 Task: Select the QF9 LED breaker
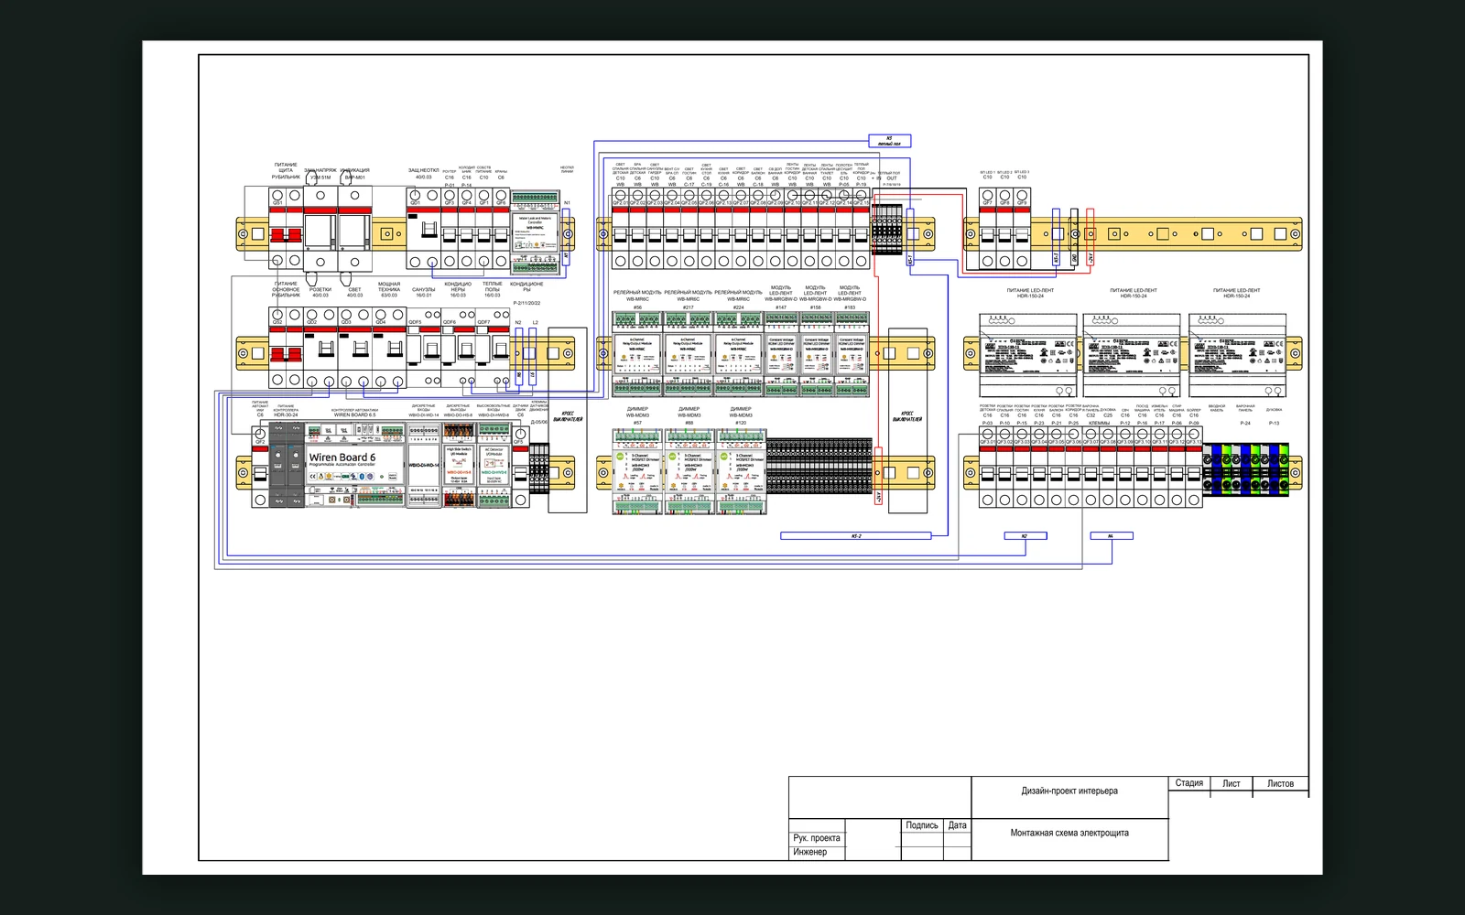[x=1022, y=229]
